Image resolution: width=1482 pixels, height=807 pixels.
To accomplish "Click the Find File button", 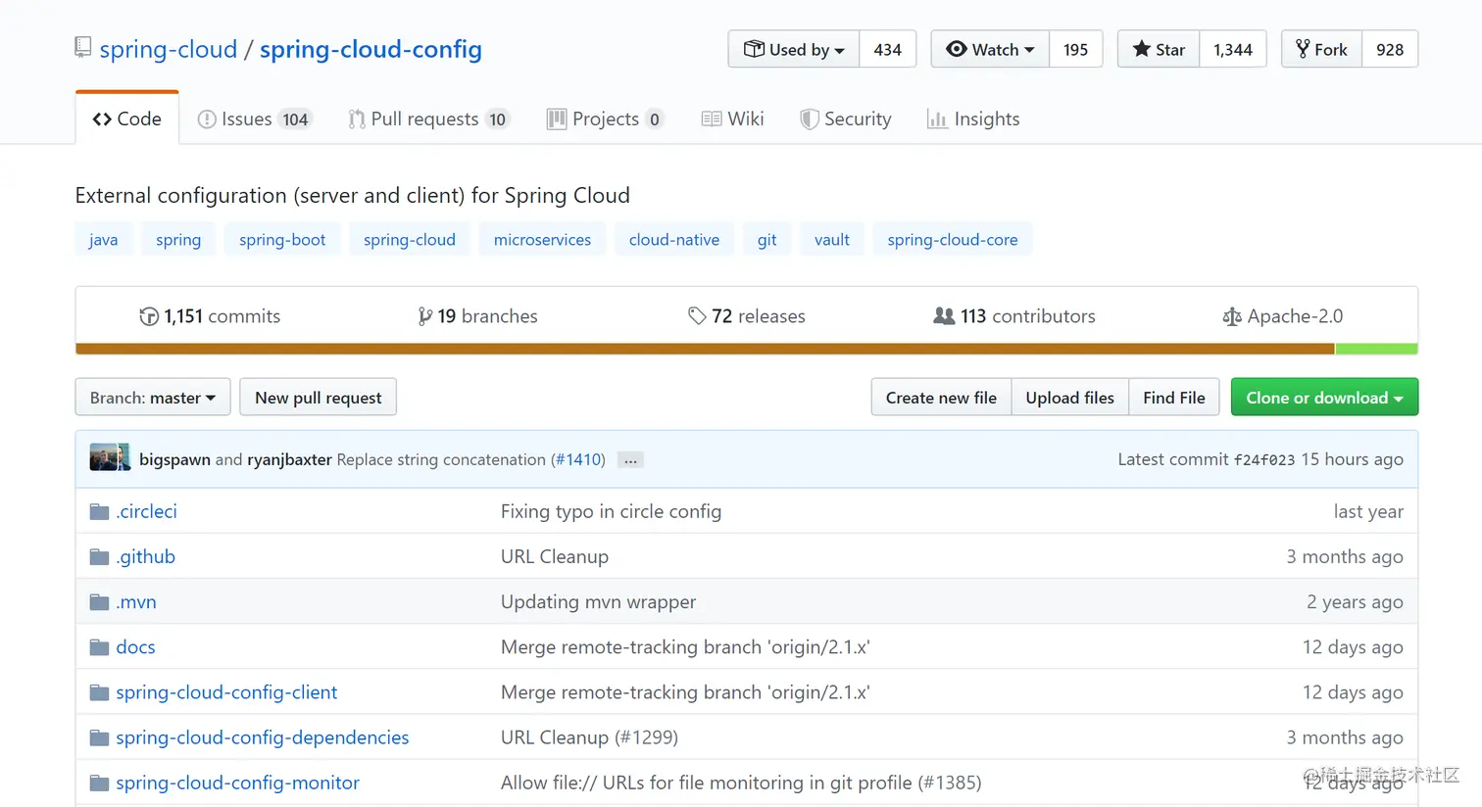I will pos(1174,397).
